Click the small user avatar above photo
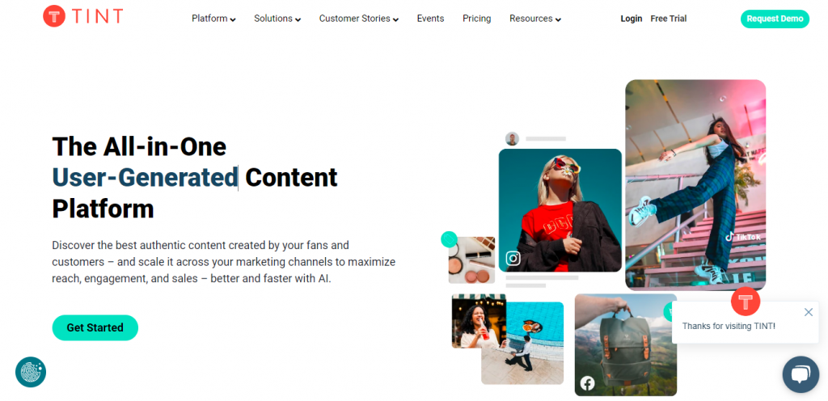Viewport: 828px width, 401px height. (512, 139)
